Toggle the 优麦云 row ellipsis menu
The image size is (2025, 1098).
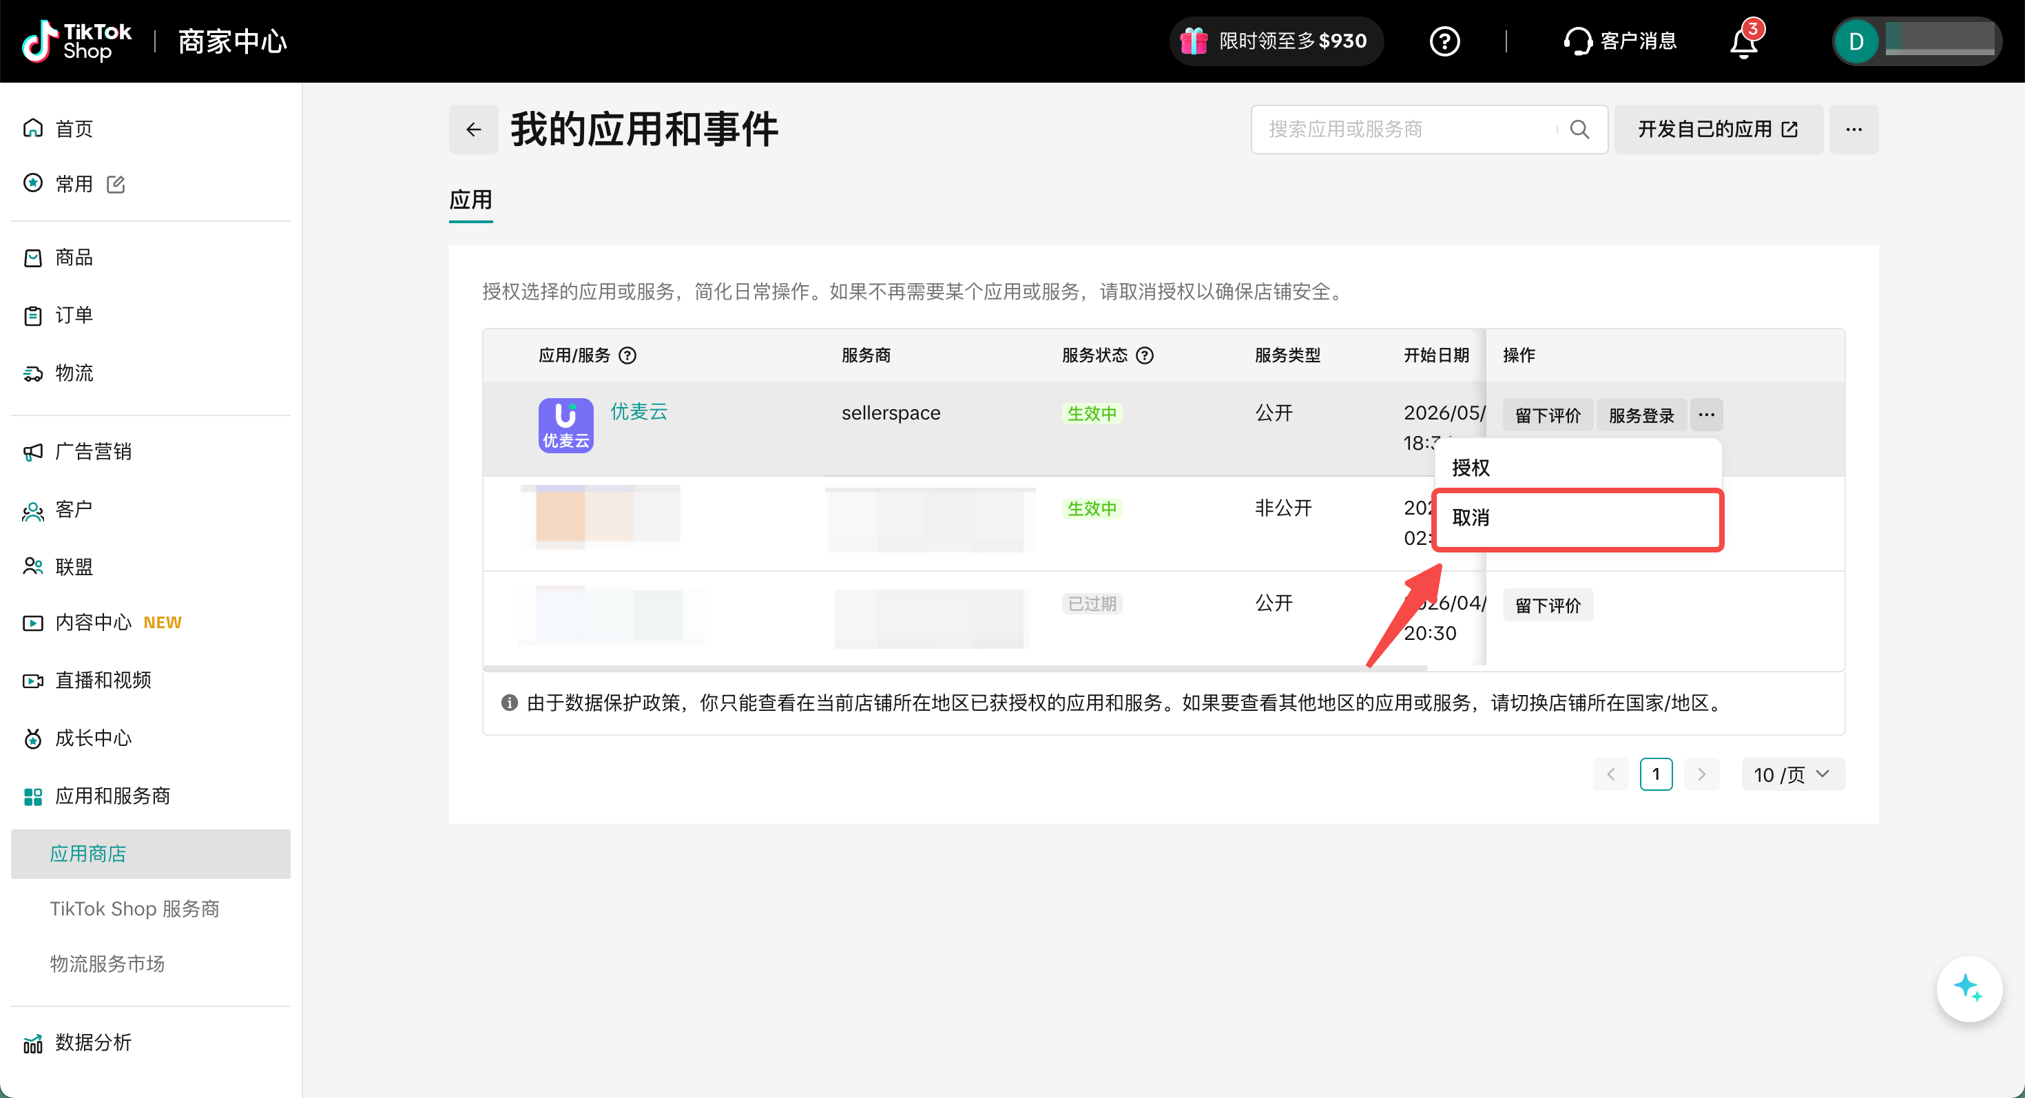(1707, 414)
